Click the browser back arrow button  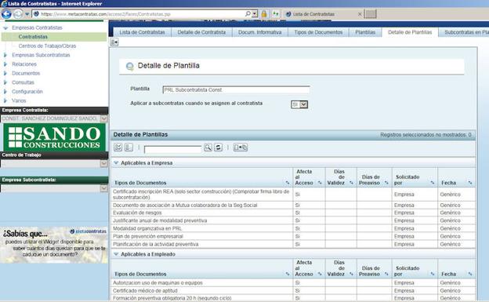(6, 14)
